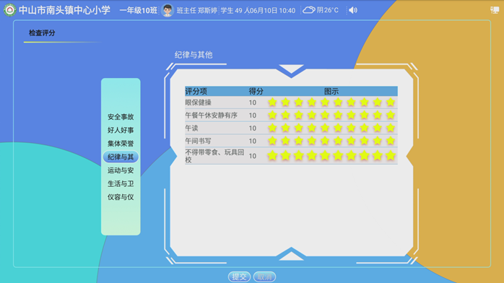Mute sound with the speaker icon
Image resolution: width=504 pixels, height=283 pixels.
coord(353,10)
